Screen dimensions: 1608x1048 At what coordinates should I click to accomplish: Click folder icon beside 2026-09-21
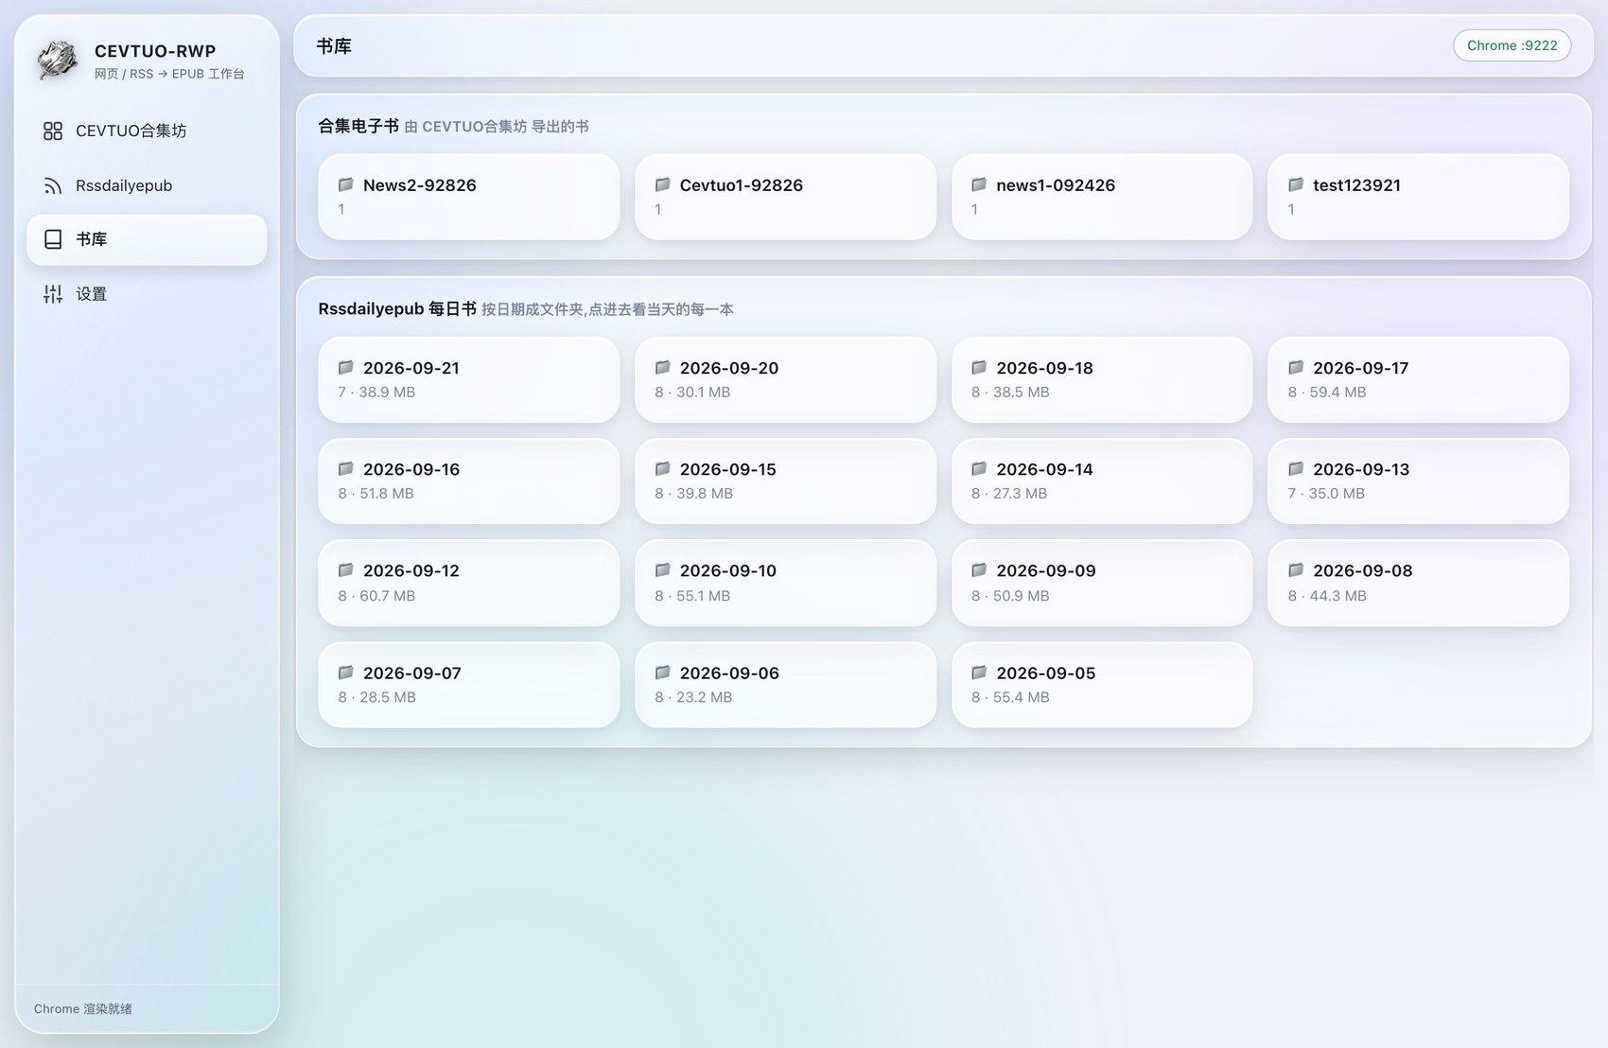(x=346, y=367)
